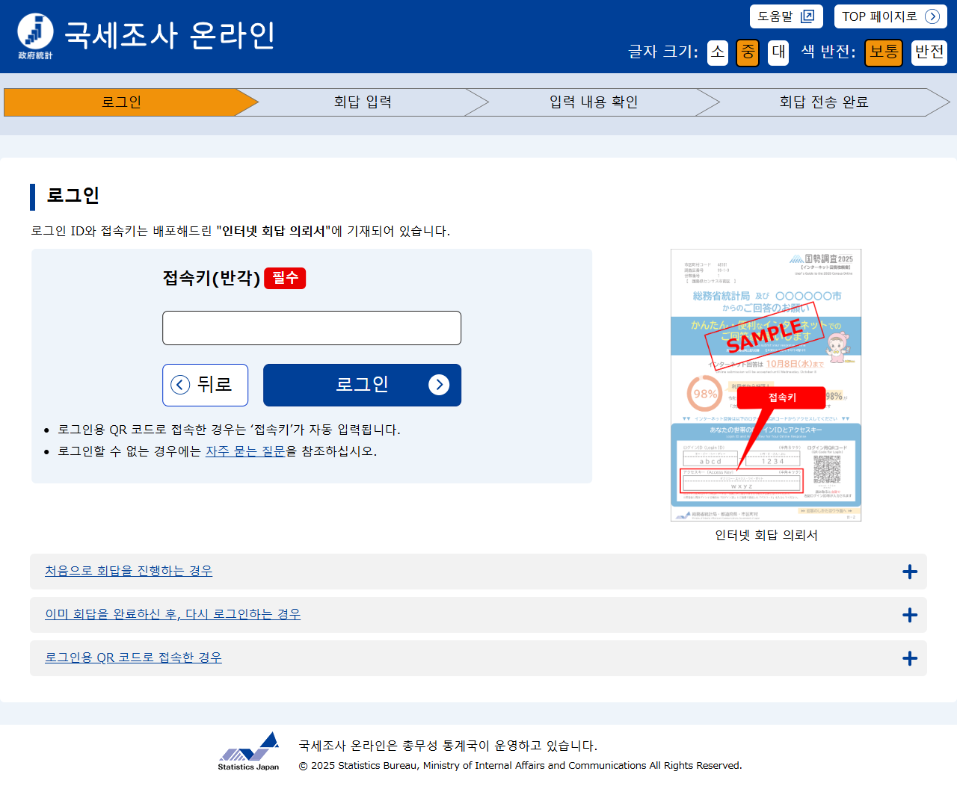This screenshot has width=957, height=786.
Task: Set font size to small (소)
Action: point(718,52)
